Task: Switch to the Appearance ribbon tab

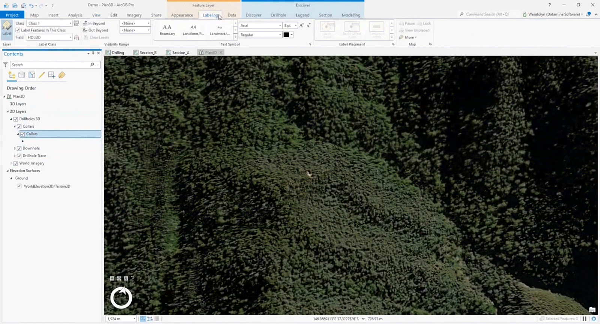Action: 182,15
